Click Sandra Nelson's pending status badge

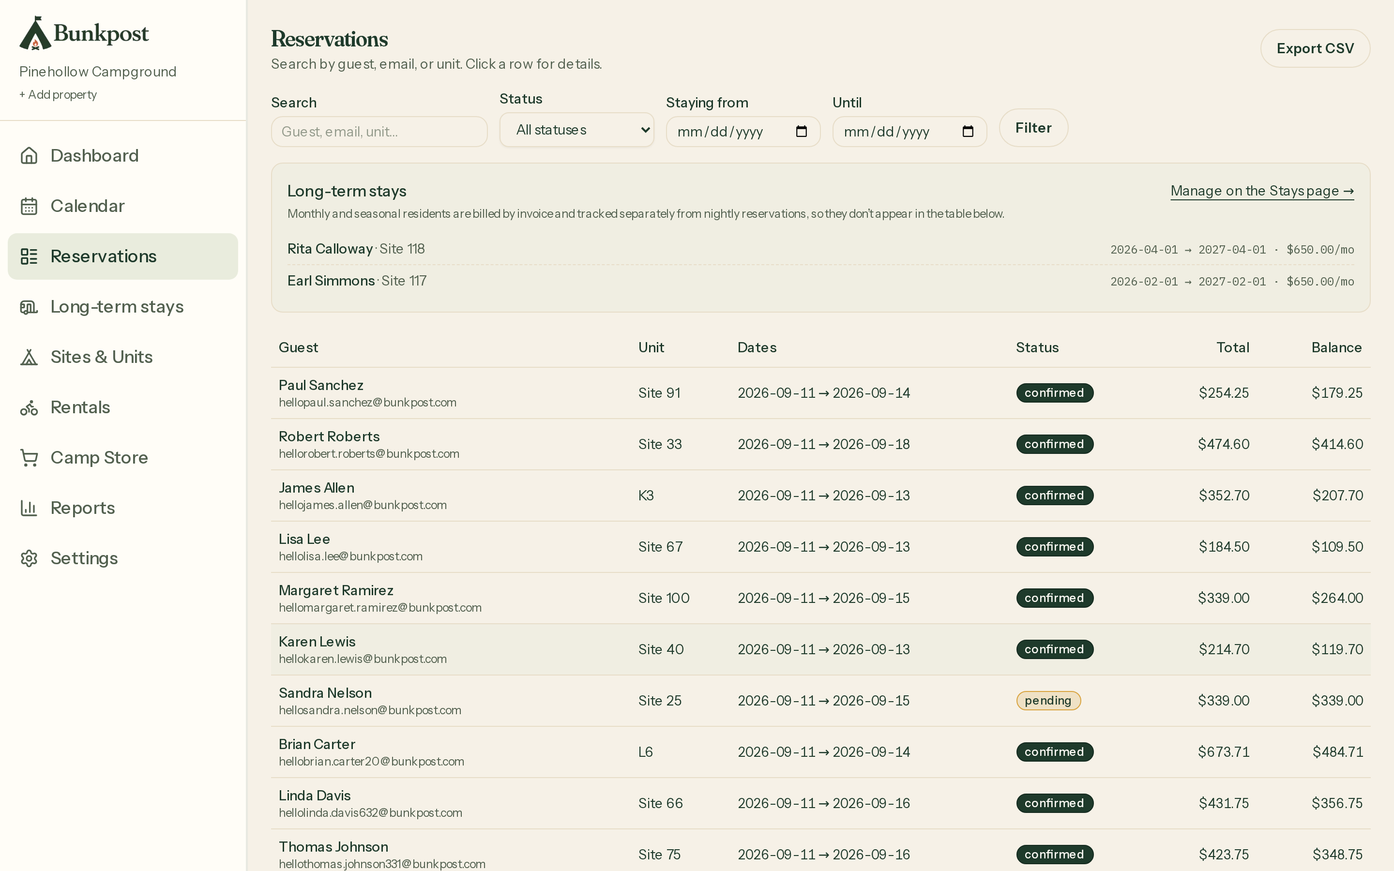1048,701
